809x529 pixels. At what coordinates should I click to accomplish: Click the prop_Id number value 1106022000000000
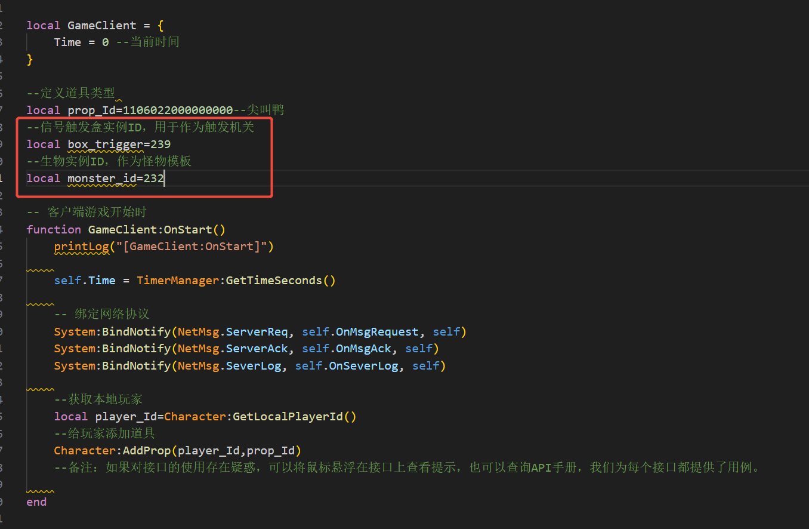pyautogui.click(x=178, y=110)
